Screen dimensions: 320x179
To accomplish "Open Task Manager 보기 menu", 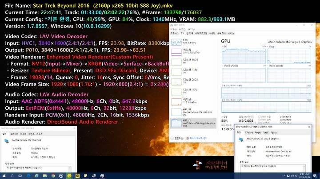I will tap(191, 29).
